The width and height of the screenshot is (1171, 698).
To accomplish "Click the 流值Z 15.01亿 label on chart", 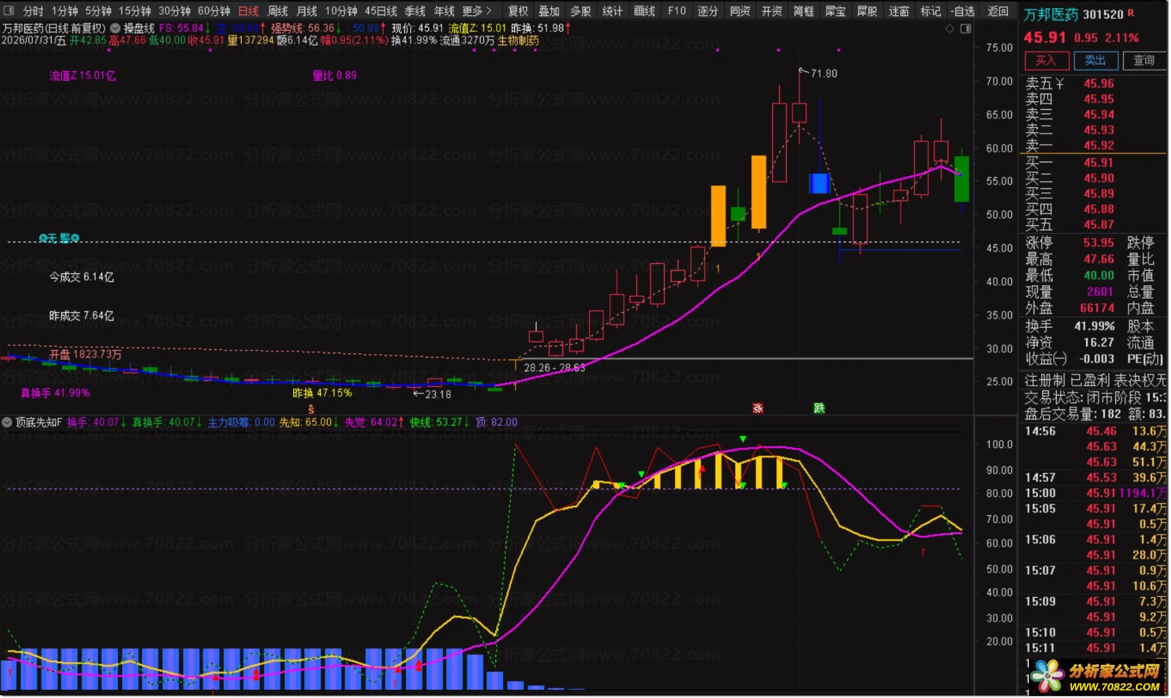I will (x=83, y=76).
